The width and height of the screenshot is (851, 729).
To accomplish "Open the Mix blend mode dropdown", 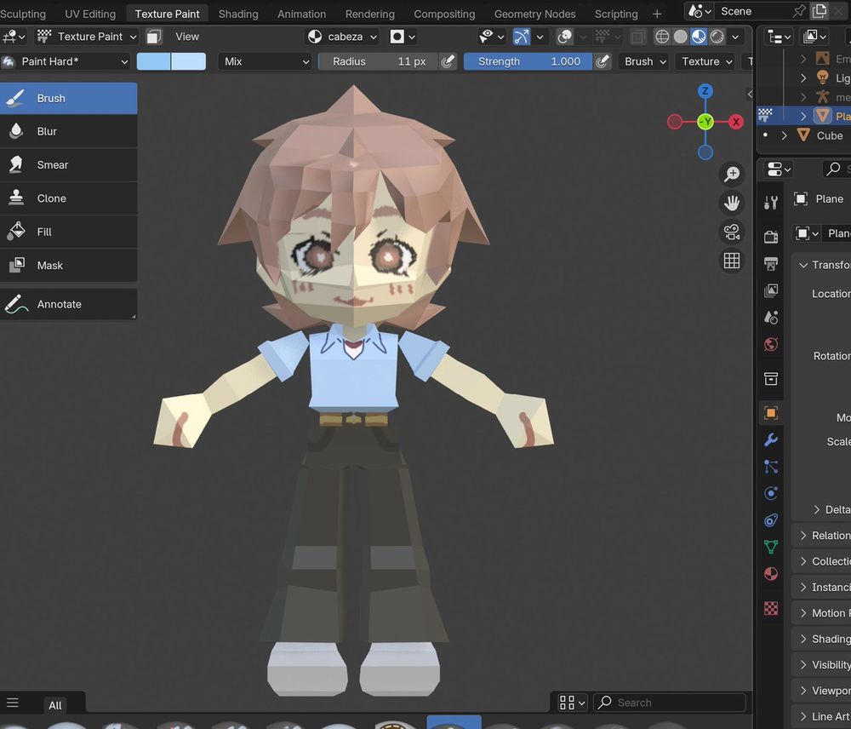I will (x=266, y=61).
